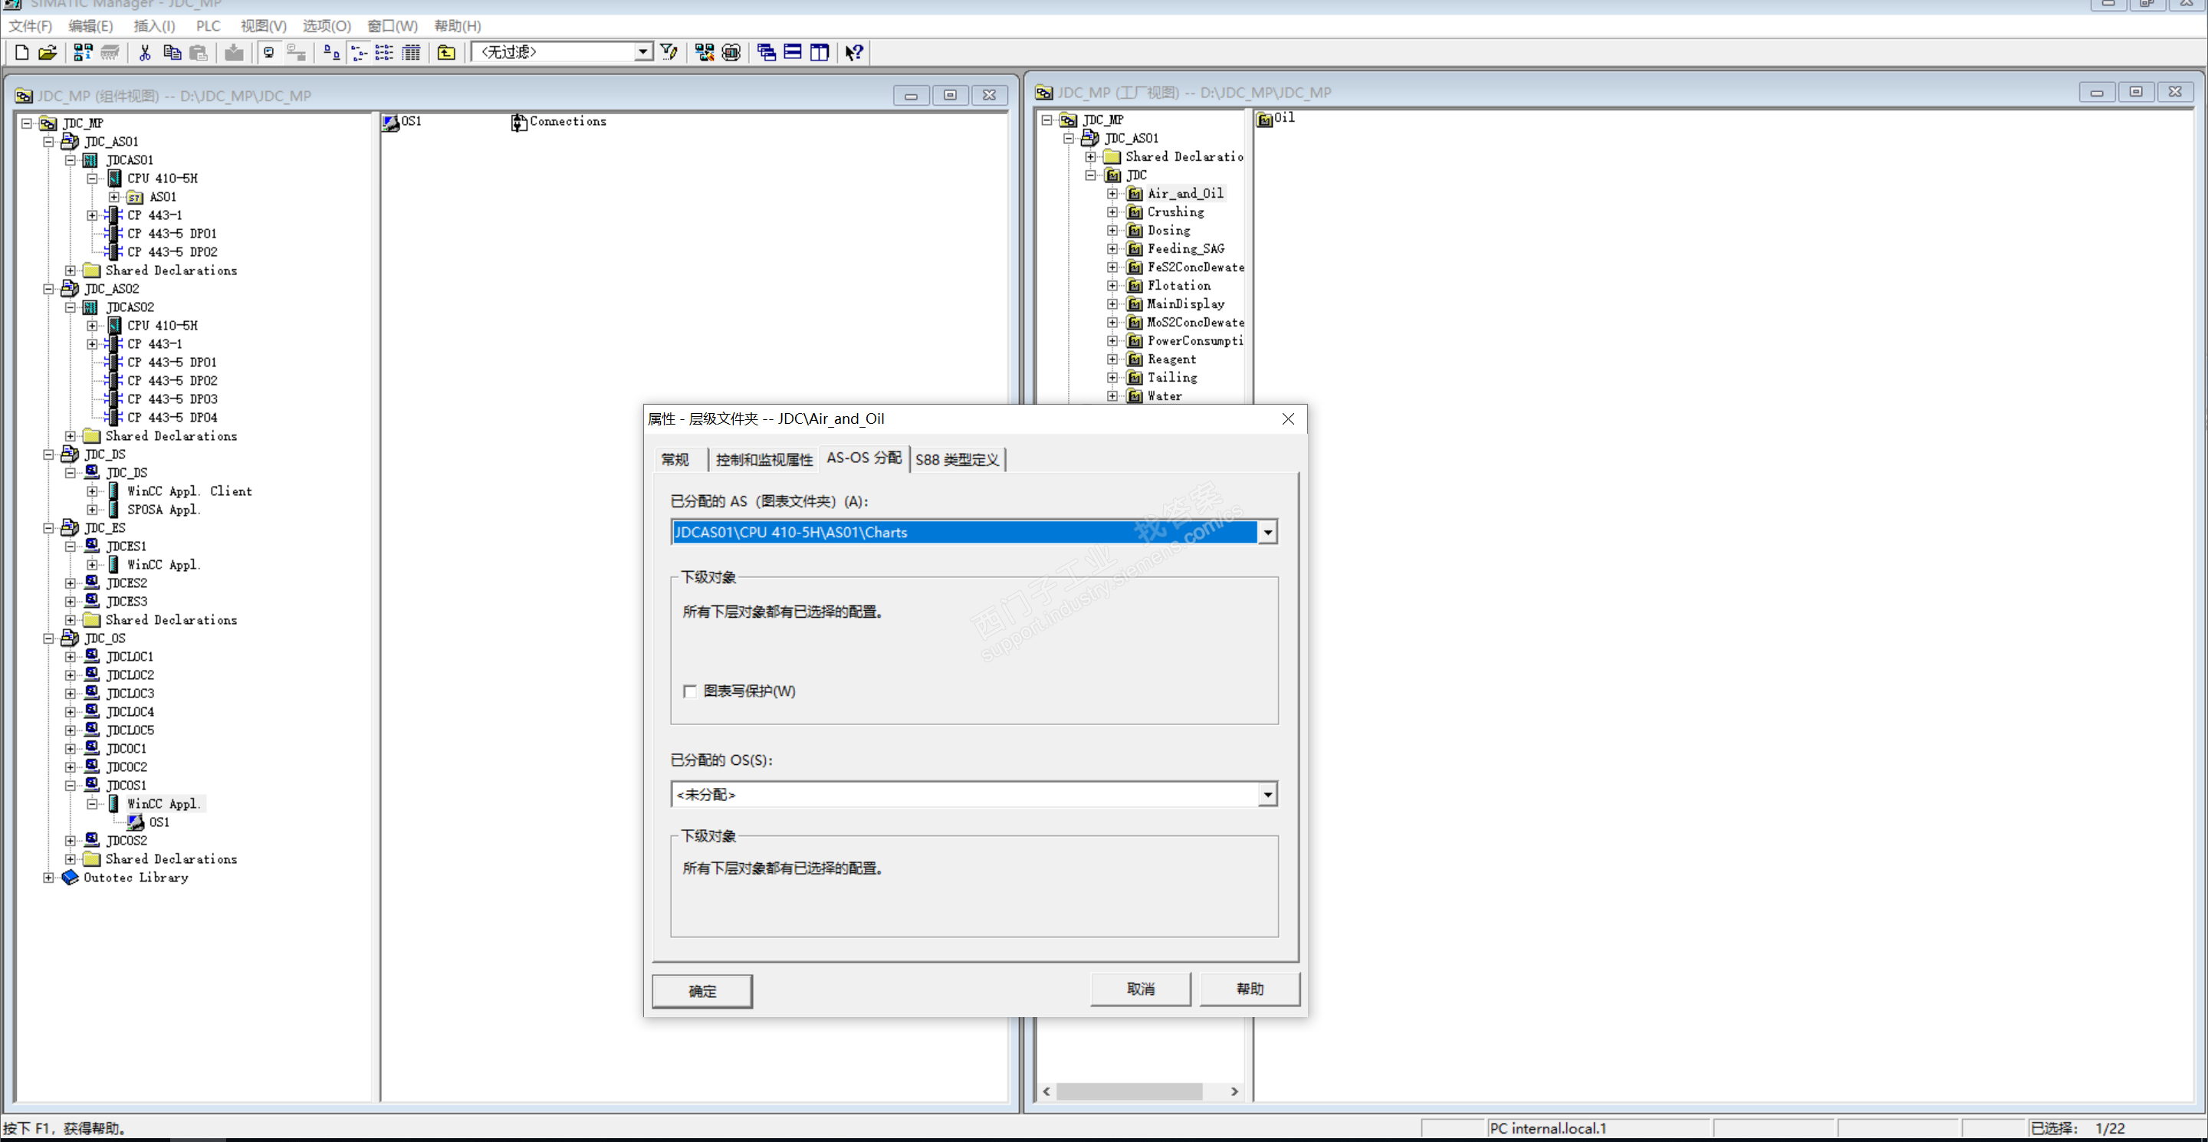Click the Open project folder icon
This screenshot has width=2208, height=1142.
pos(48,52)
